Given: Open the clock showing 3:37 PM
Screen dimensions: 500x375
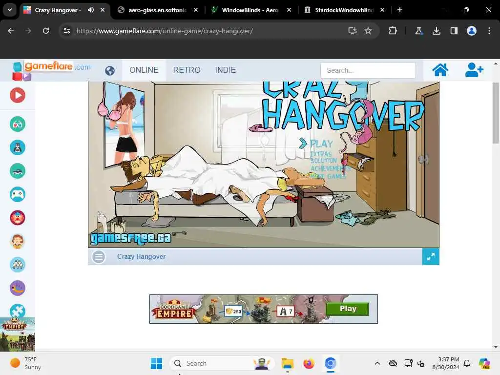Looking at the screenshot, I should [446, 363].
